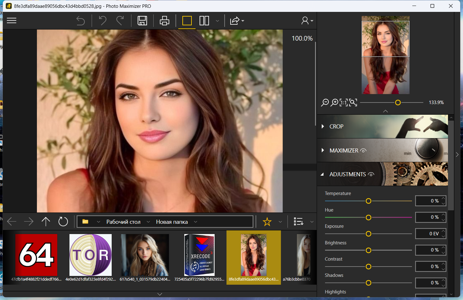Click the zoom in magnifier icon
Screen dimensions: 463x300
[334, 102]
